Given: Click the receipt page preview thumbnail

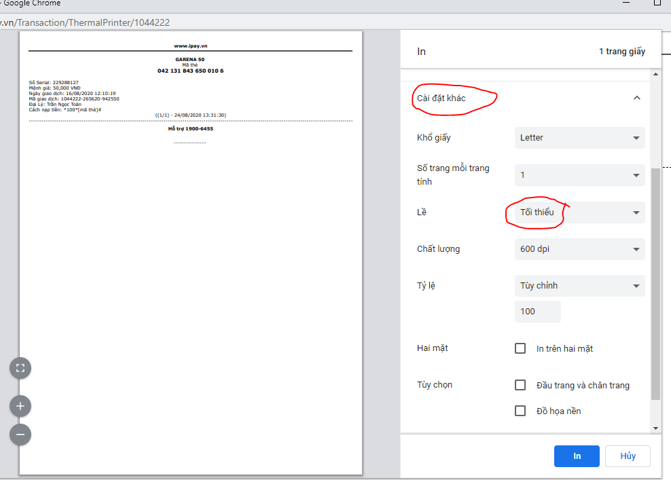Looking at the screenshot, I should click(x=191, y=253).
